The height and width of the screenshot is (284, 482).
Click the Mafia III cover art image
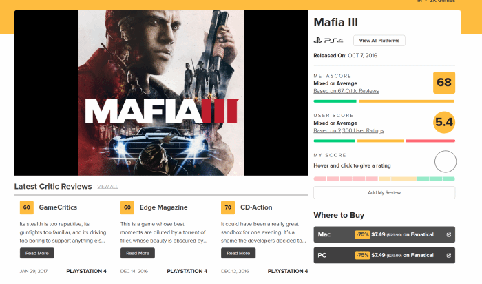[x=161, y=93]
